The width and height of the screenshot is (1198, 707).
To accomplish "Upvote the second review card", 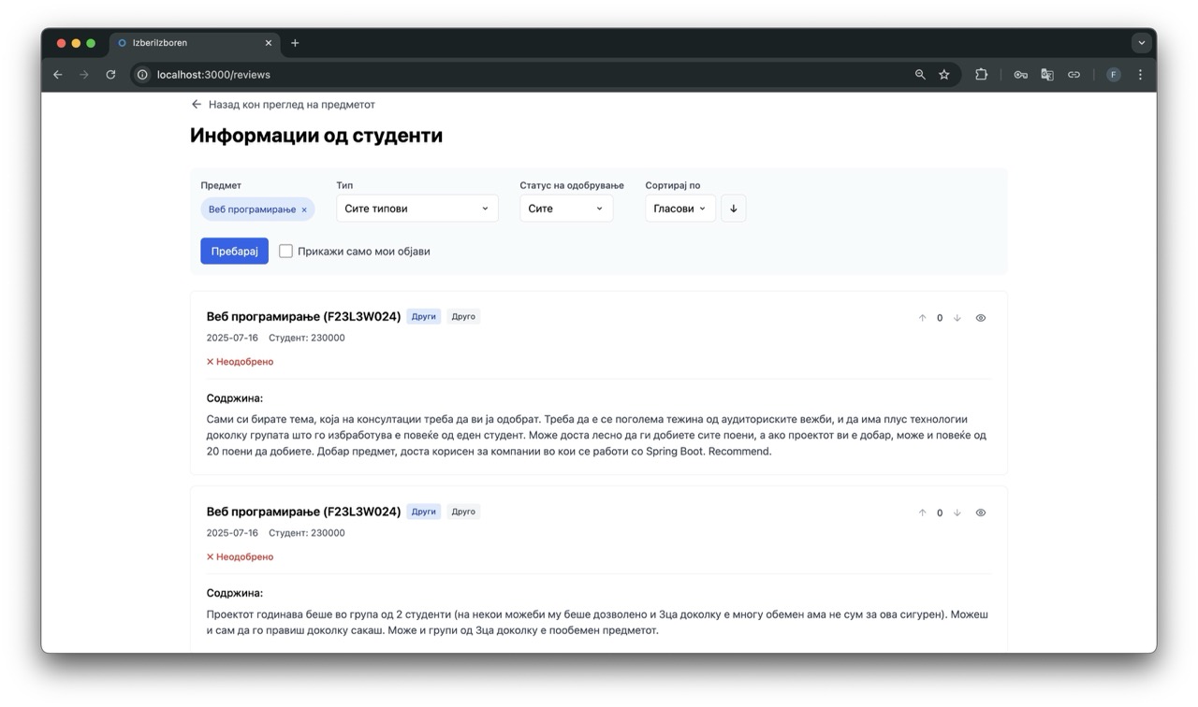I will (x=922, y=512).
